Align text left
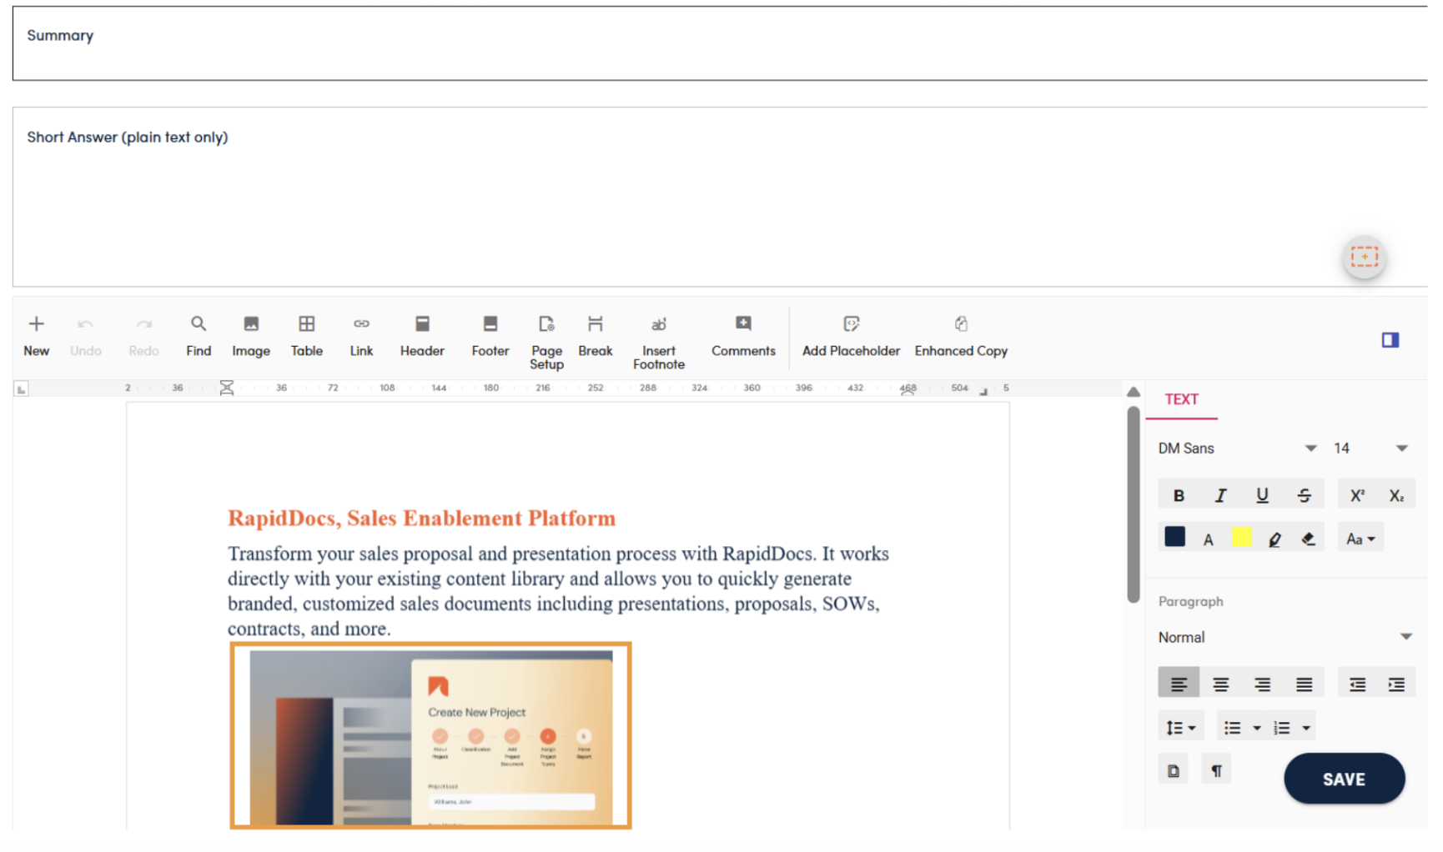 [1179, 684]
